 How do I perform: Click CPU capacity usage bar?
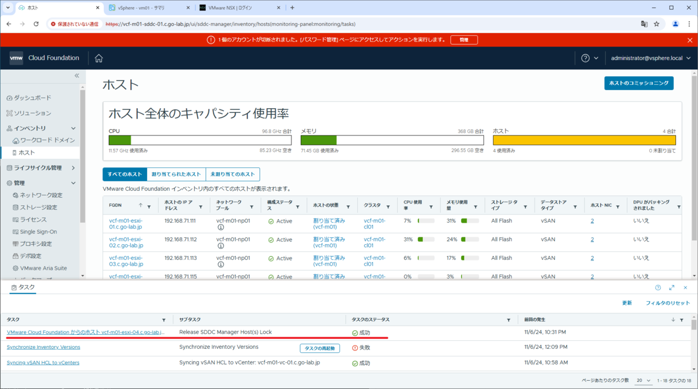point(200,140)
